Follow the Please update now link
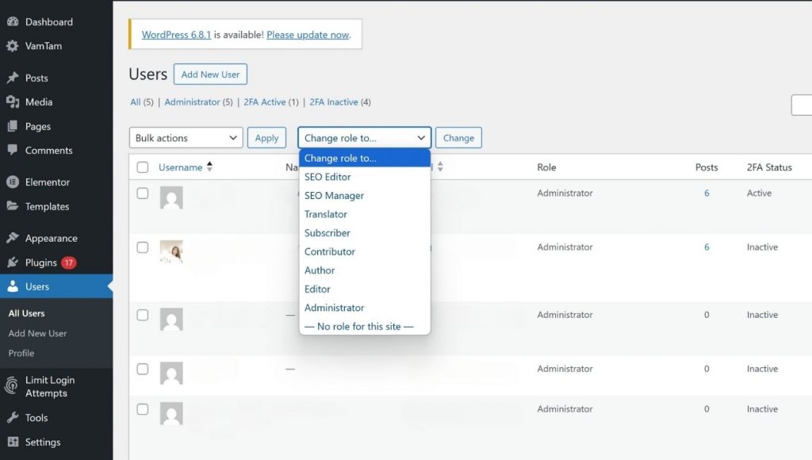 pos(308,35)
